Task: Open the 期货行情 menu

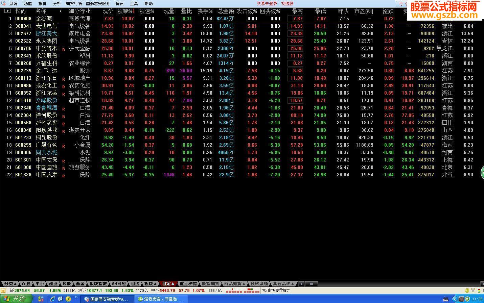Action: [x=74, y=4]
